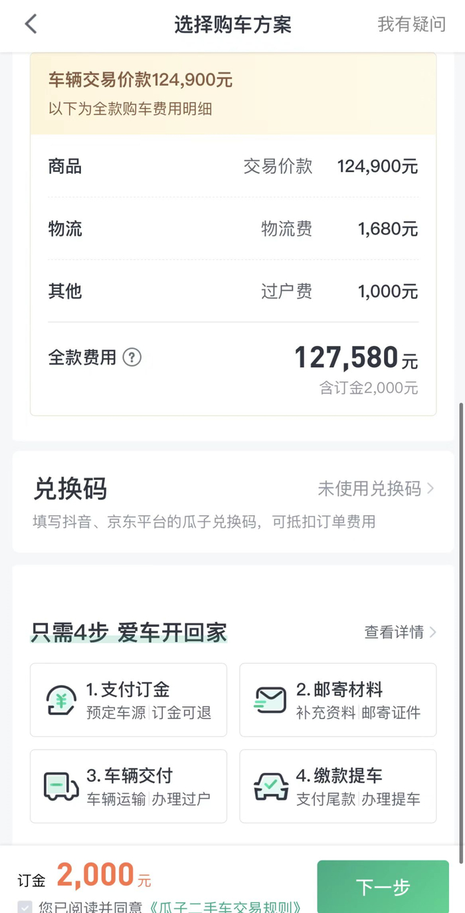Screen dimensions: 465x913
Task: Tap the 4.缴款提车 step card
Action: [337, 786]
